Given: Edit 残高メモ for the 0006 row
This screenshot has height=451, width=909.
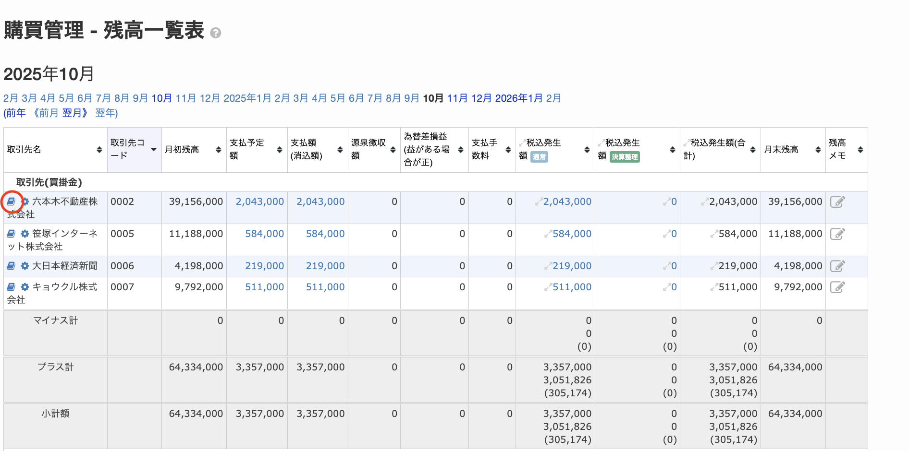Looking at the screenshot, I should (837, 266).
